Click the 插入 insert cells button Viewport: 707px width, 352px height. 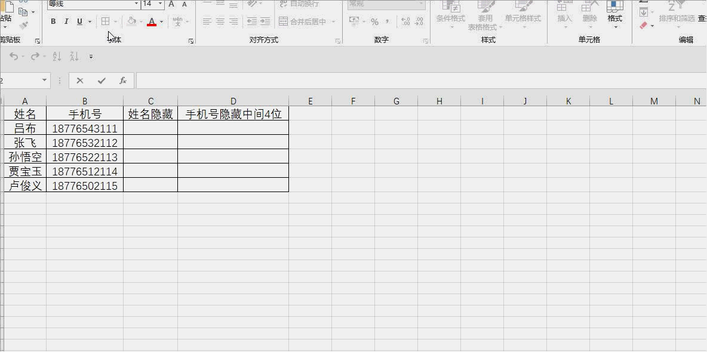click(564, 14)
